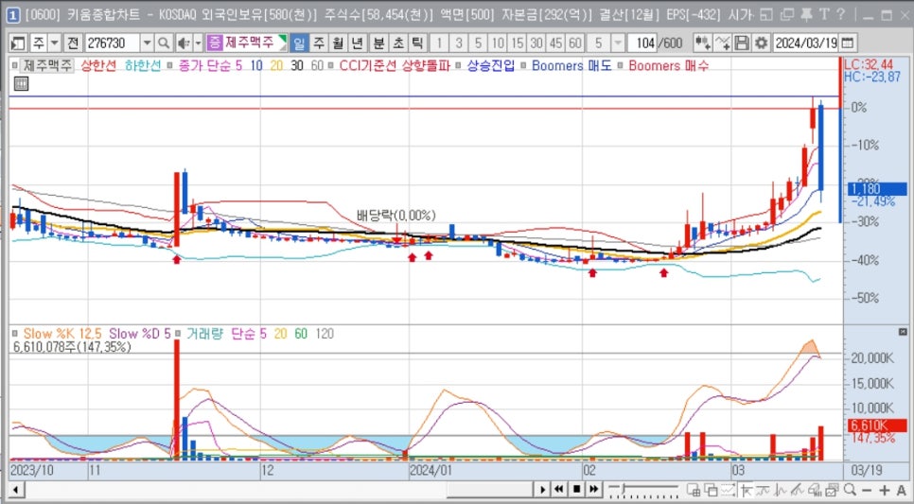The height and width of the screenshot is (504, 914).
Task: Select tick 틱 period
Action: 417,43
